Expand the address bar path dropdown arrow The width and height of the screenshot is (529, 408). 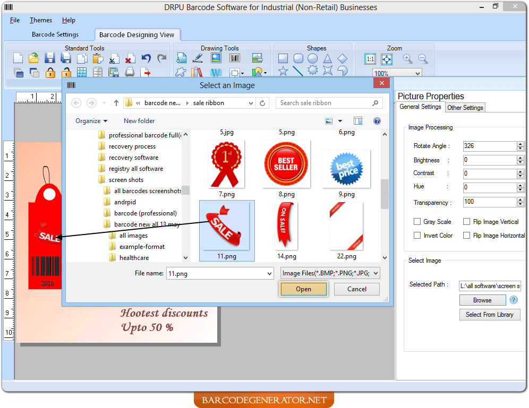pos(251,103)
